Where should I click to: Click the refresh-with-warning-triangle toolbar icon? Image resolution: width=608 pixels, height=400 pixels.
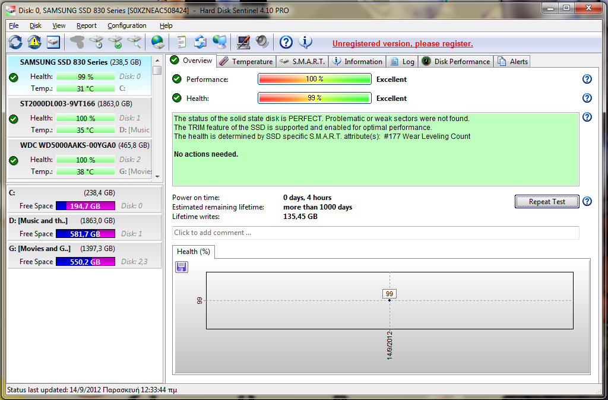point(34,42)
